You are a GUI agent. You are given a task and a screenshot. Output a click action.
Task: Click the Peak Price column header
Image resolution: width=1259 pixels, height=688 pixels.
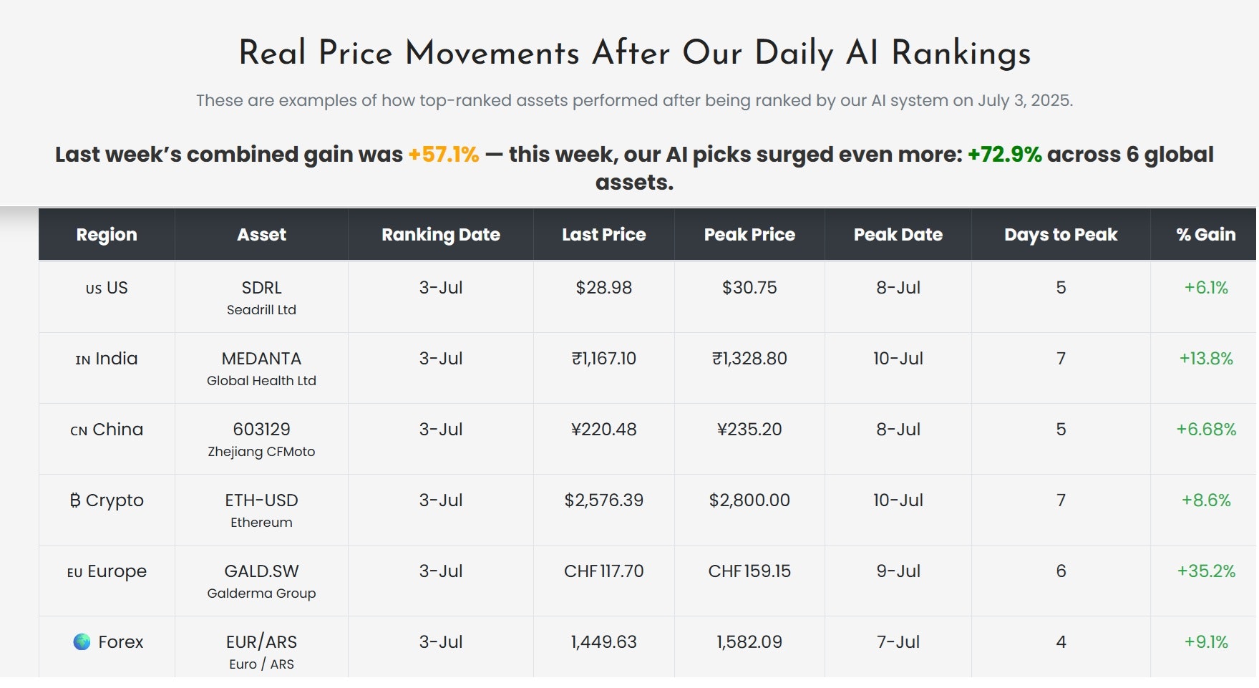tap(749, 234)
